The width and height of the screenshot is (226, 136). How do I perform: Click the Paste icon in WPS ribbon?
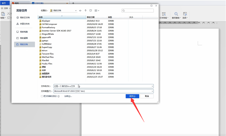(3, 14)
